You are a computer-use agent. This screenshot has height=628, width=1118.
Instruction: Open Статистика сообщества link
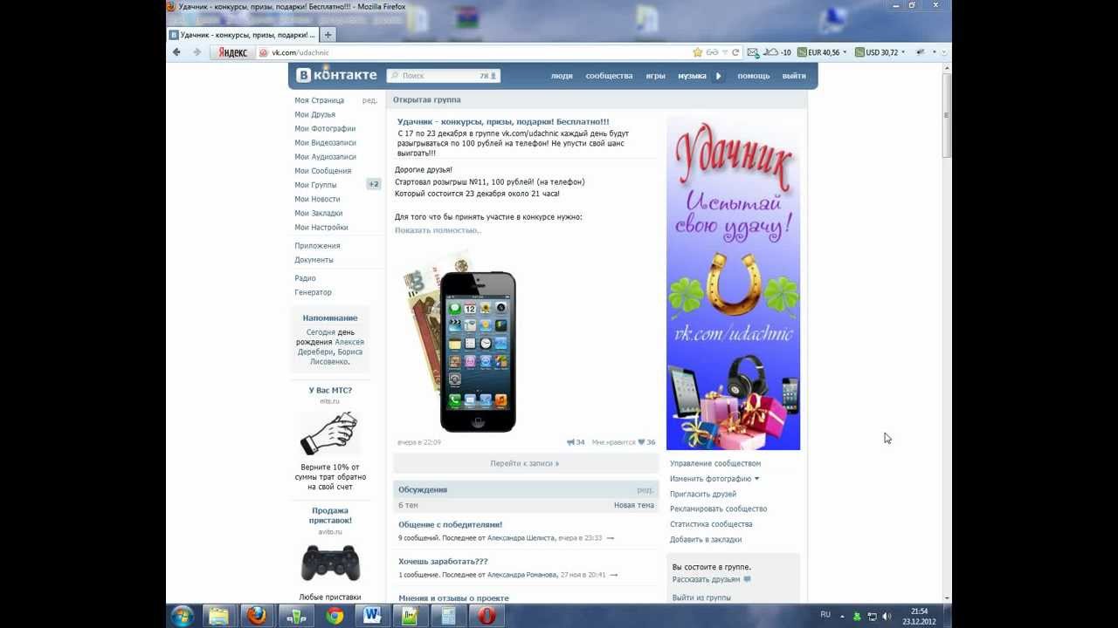point(711,524)
